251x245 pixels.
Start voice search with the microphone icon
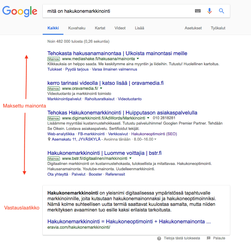tap(210, 11)
